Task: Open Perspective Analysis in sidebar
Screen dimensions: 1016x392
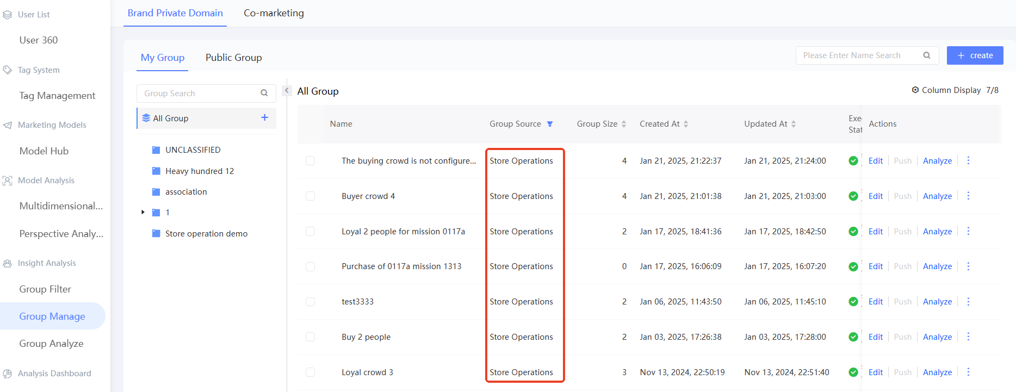Action: (61, 234)
